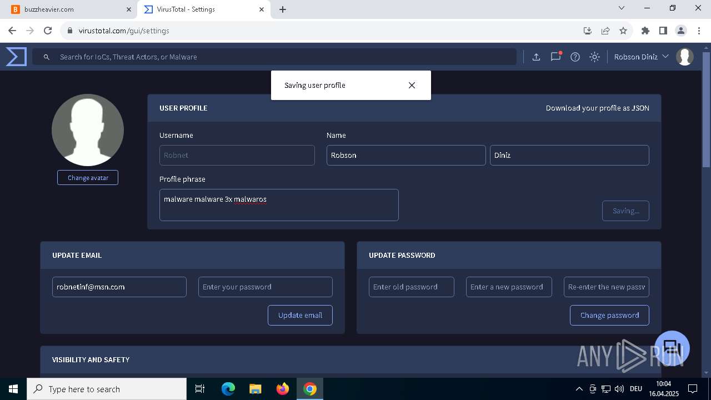Open the upload file icon
This screenshot has height=400, width=711.
(x=536, y=57)
